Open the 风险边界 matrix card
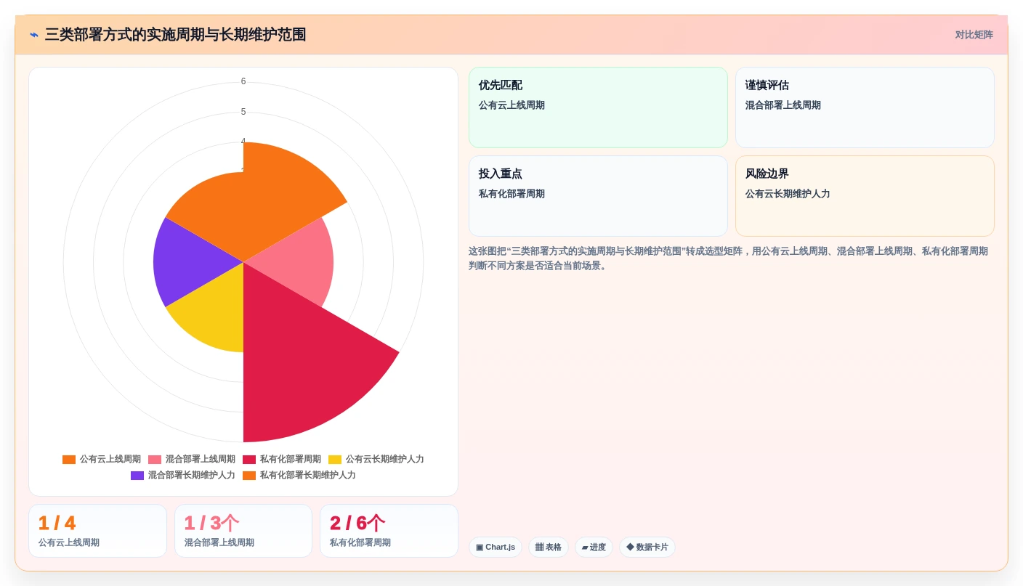1023x586 pixels. [x=865, y=196]
